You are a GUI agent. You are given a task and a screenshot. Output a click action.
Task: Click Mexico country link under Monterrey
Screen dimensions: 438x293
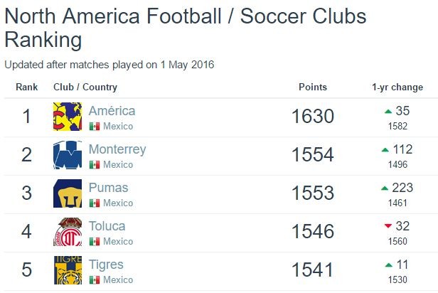pyautogui.click(x=118, y=165)
